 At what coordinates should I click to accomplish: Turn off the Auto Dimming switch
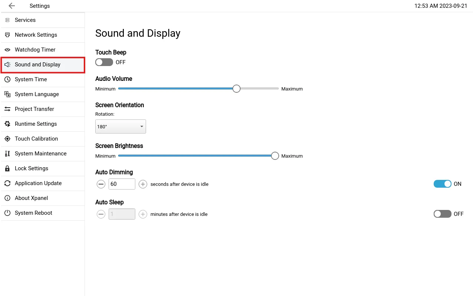[x=442, y=184]
